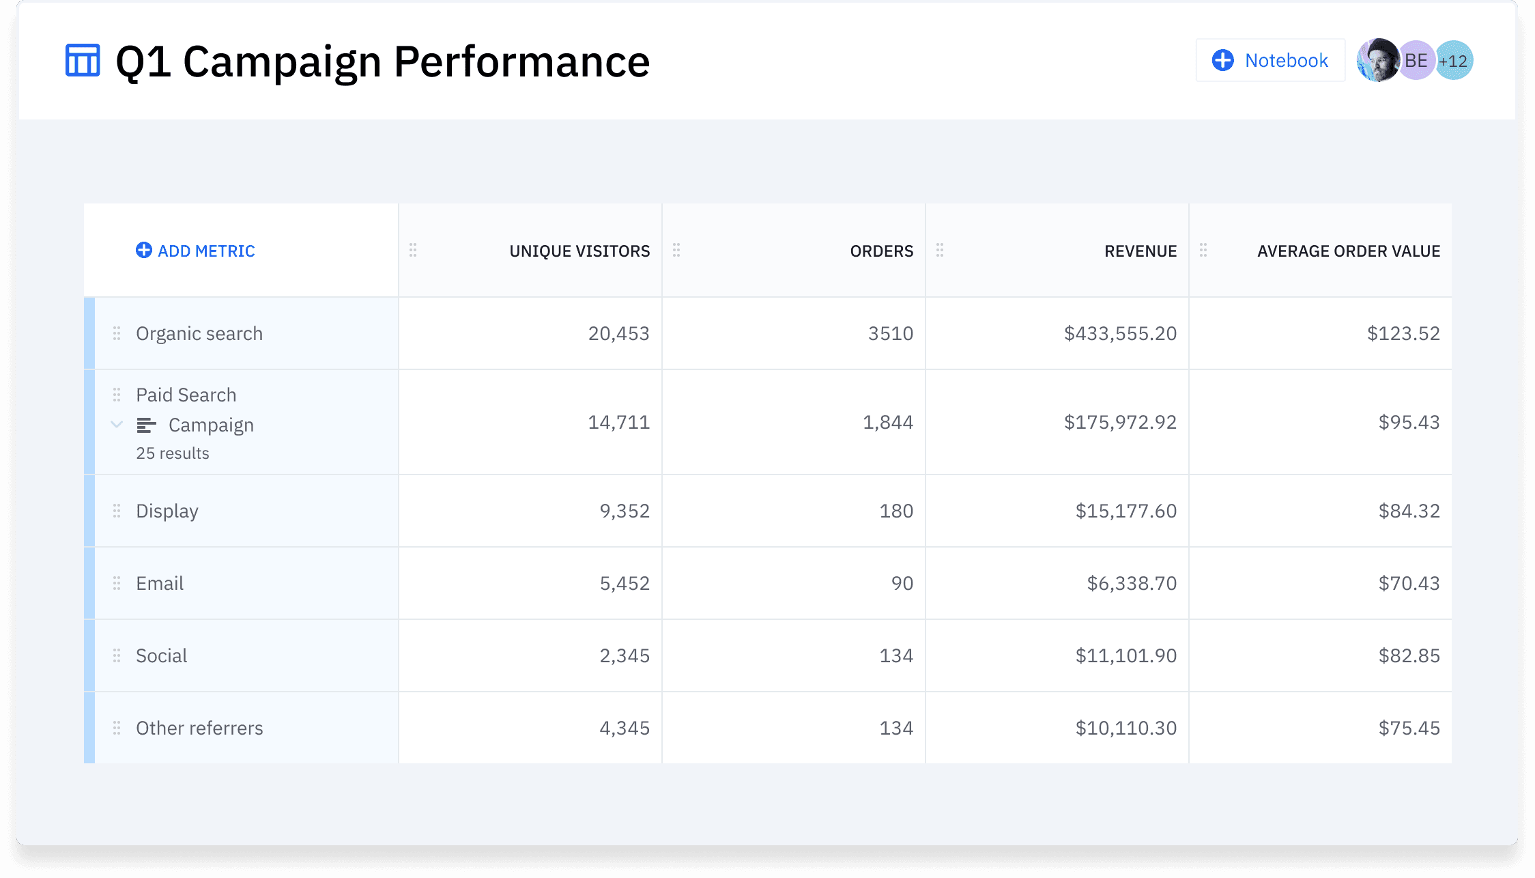Image resolution: width=1535 pixels, height=878 pixels.
Task: Click the drag handle on the Orders column
Action: (x=676, y=251)
